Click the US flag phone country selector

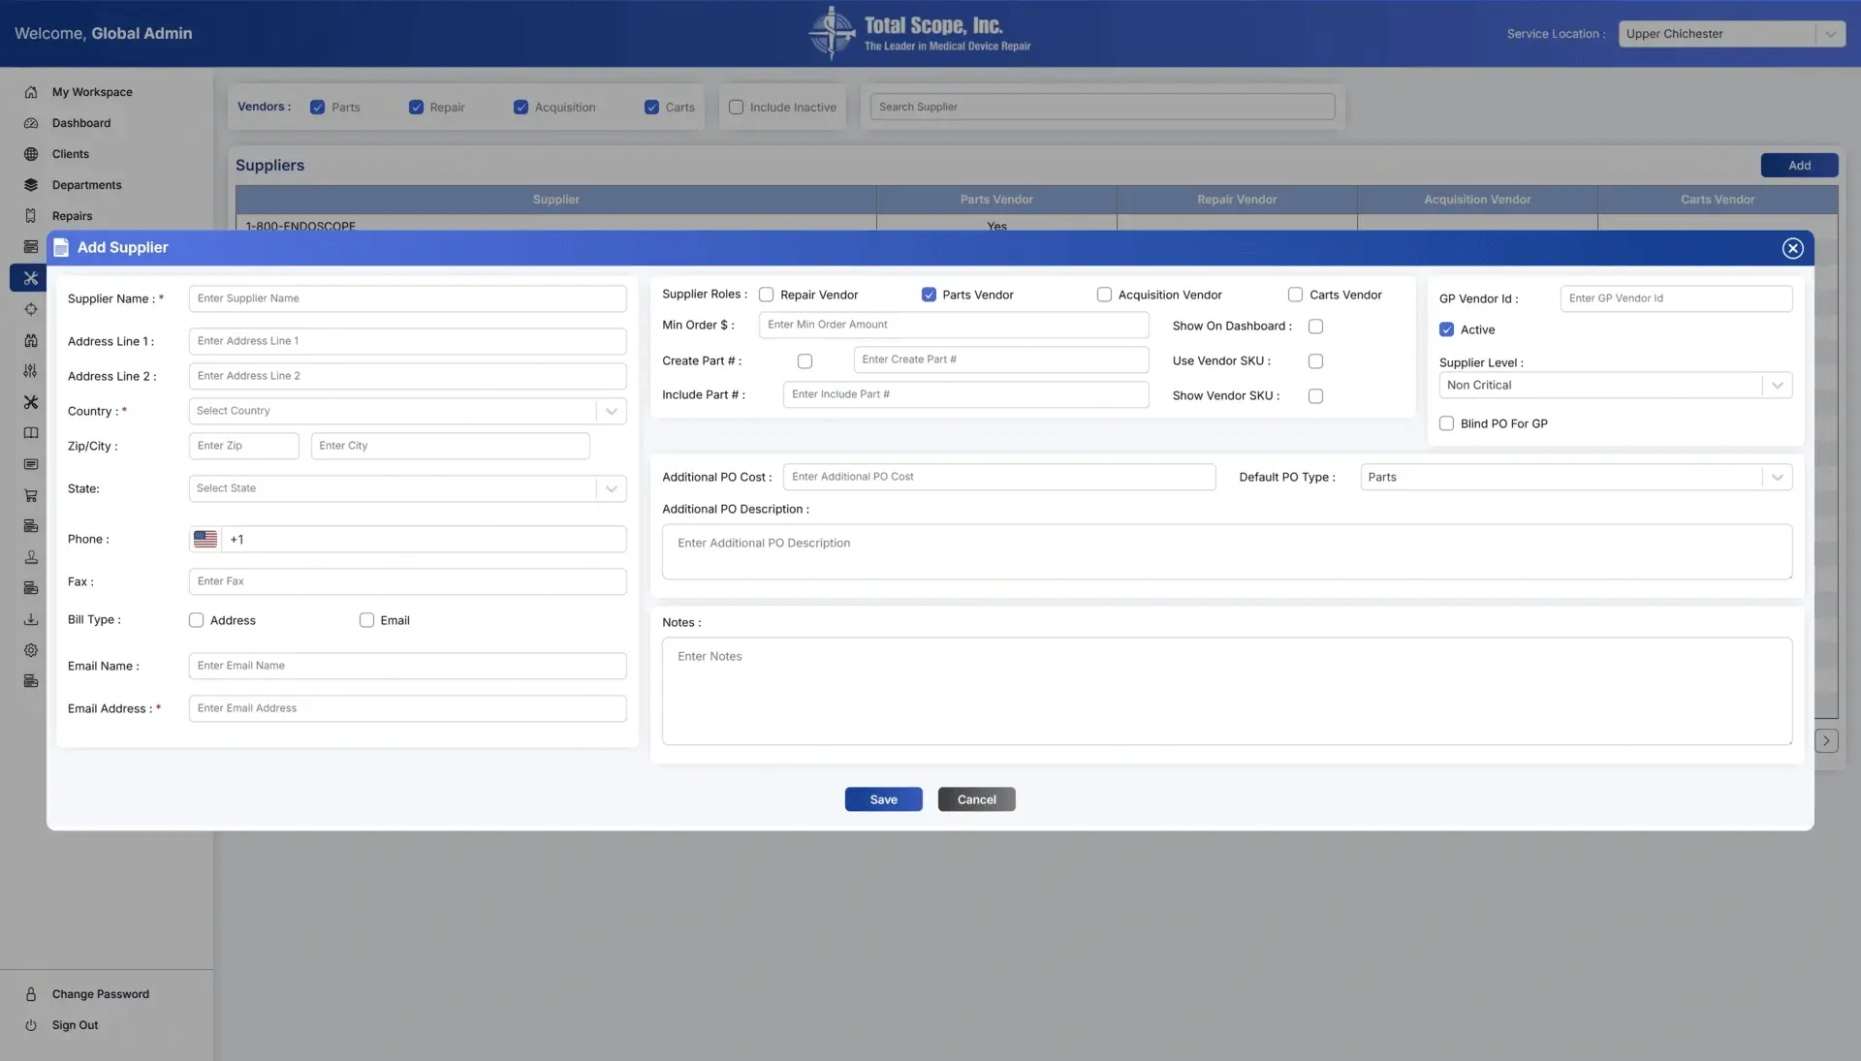pos(205,540)
